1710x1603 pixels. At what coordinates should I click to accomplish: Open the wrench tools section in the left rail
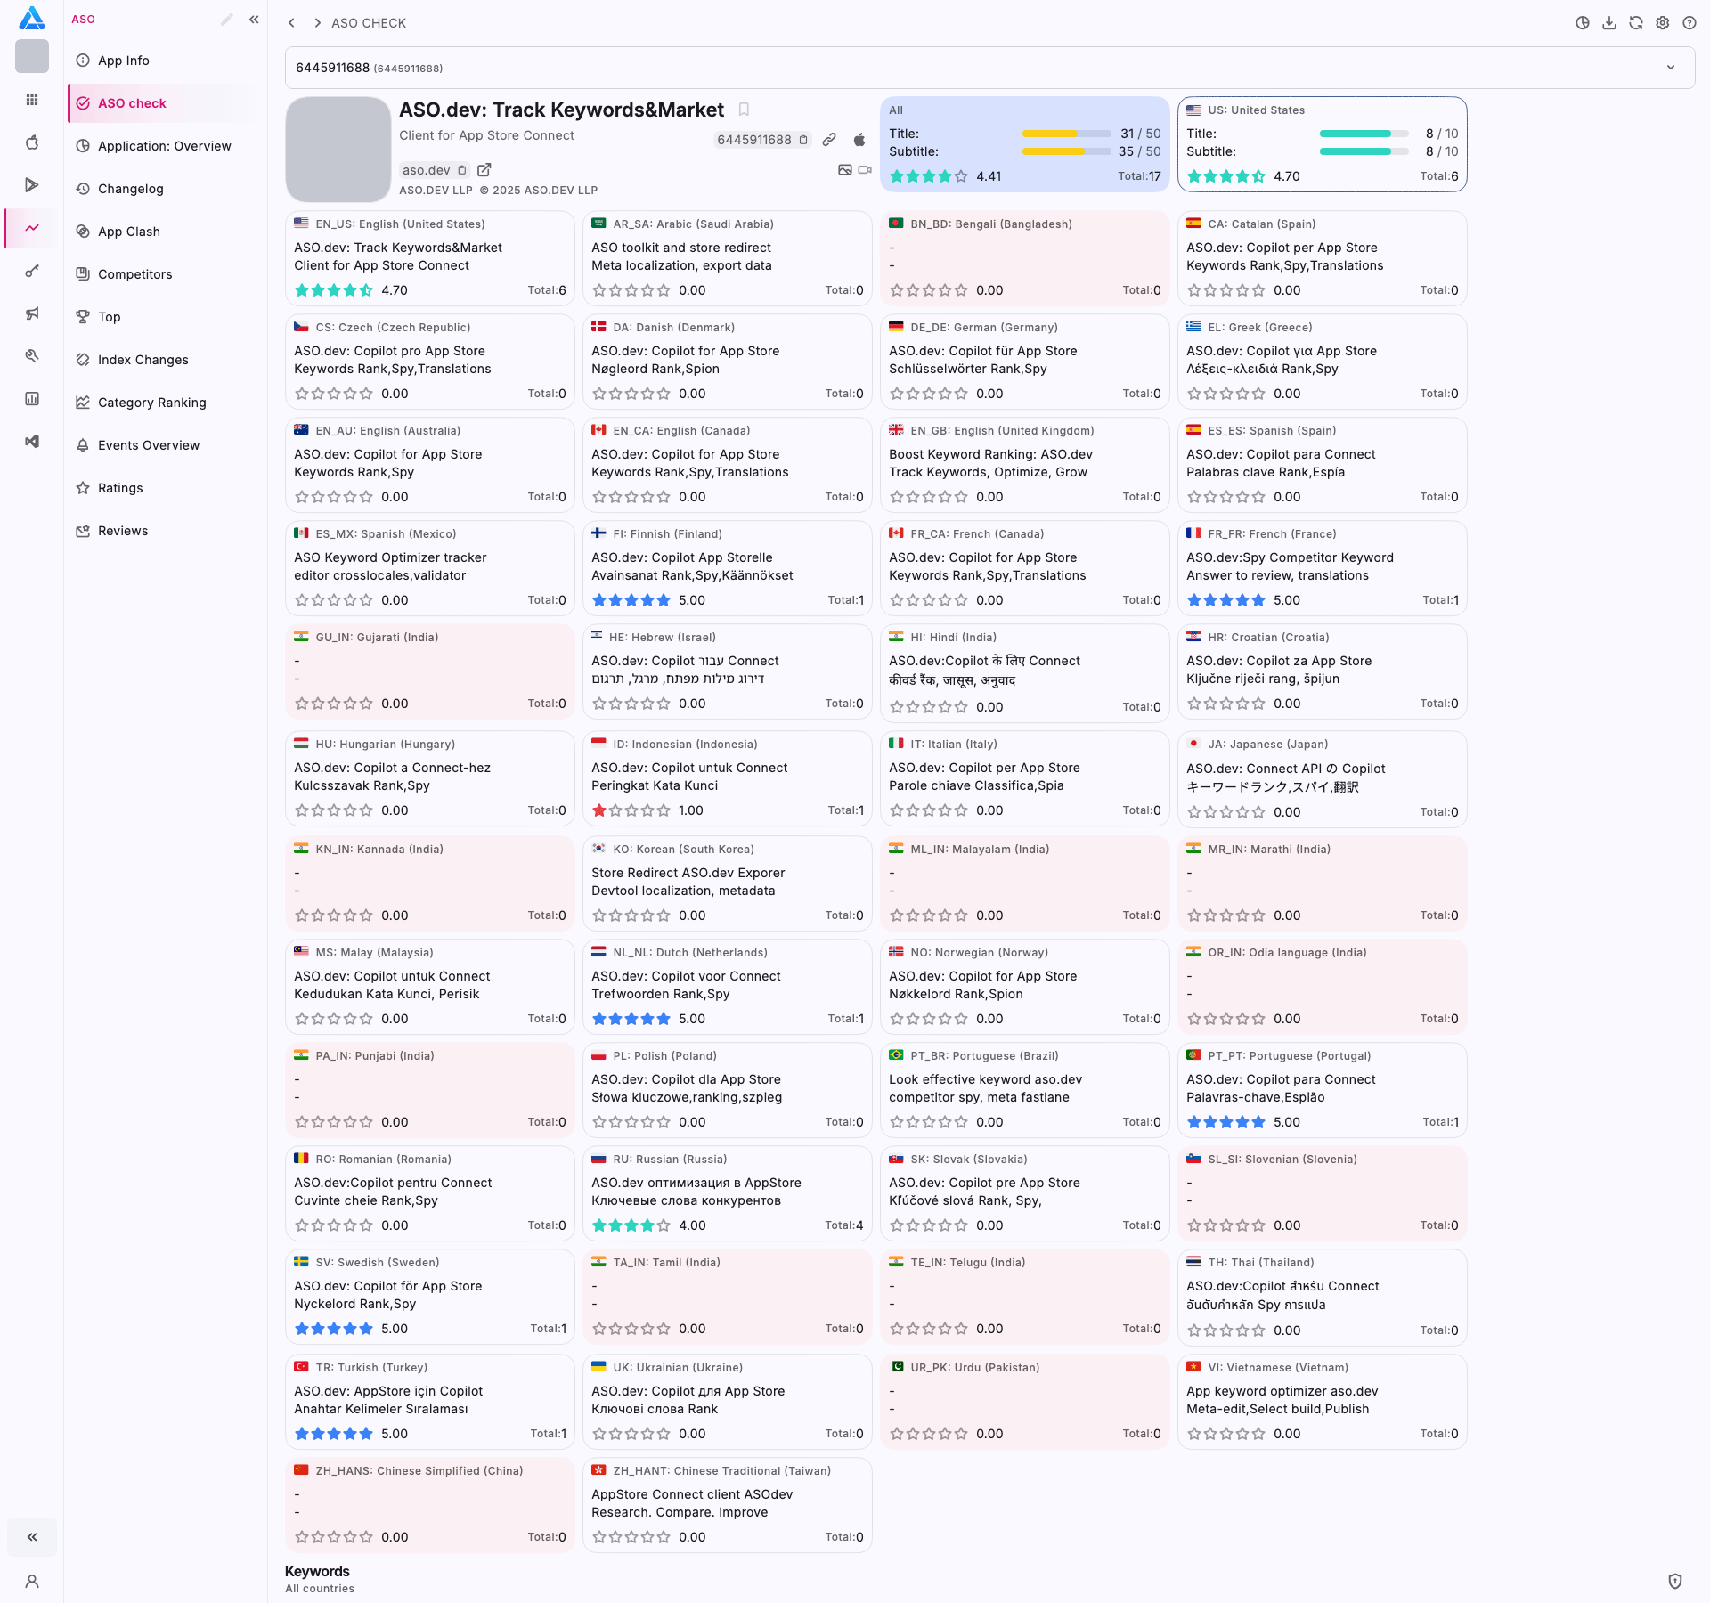point(32,356)
